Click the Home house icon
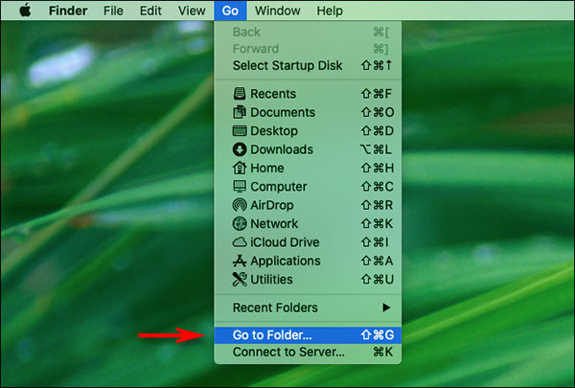Screen dimensions: 575x388 click(240, 168)
